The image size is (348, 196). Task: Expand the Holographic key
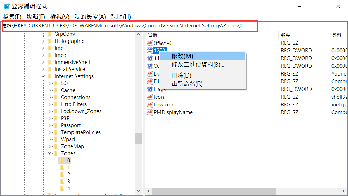click(43, 41)
